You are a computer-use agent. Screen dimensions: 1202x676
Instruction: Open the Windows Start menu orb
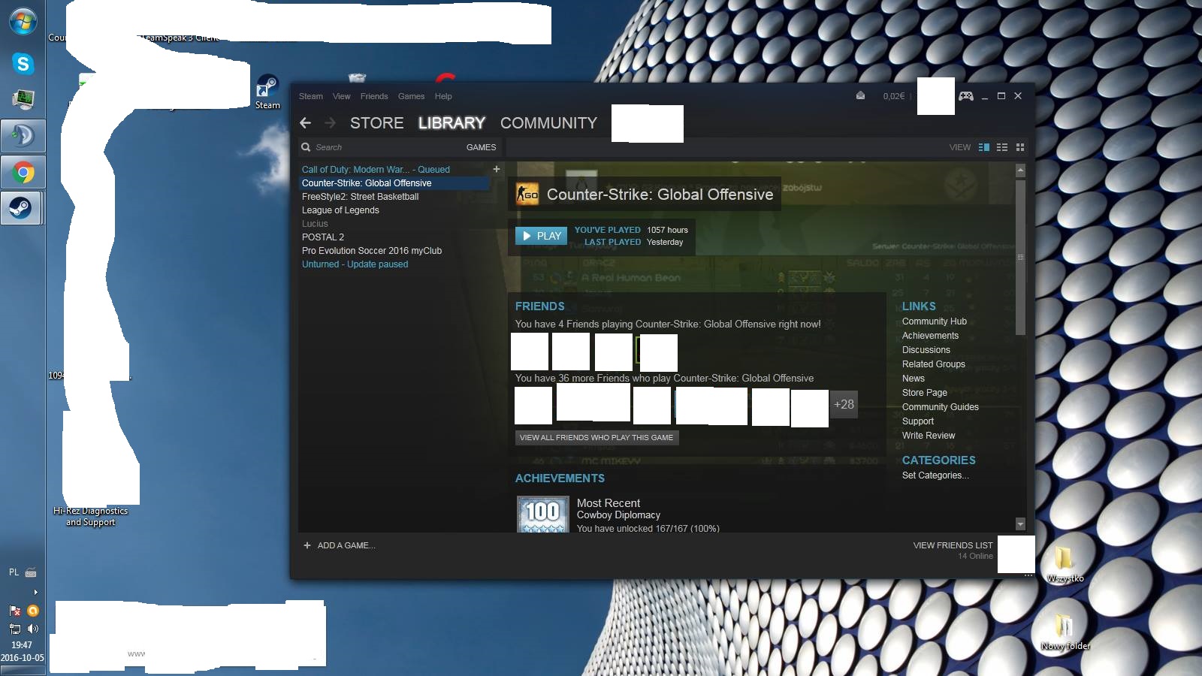point(23,22)
